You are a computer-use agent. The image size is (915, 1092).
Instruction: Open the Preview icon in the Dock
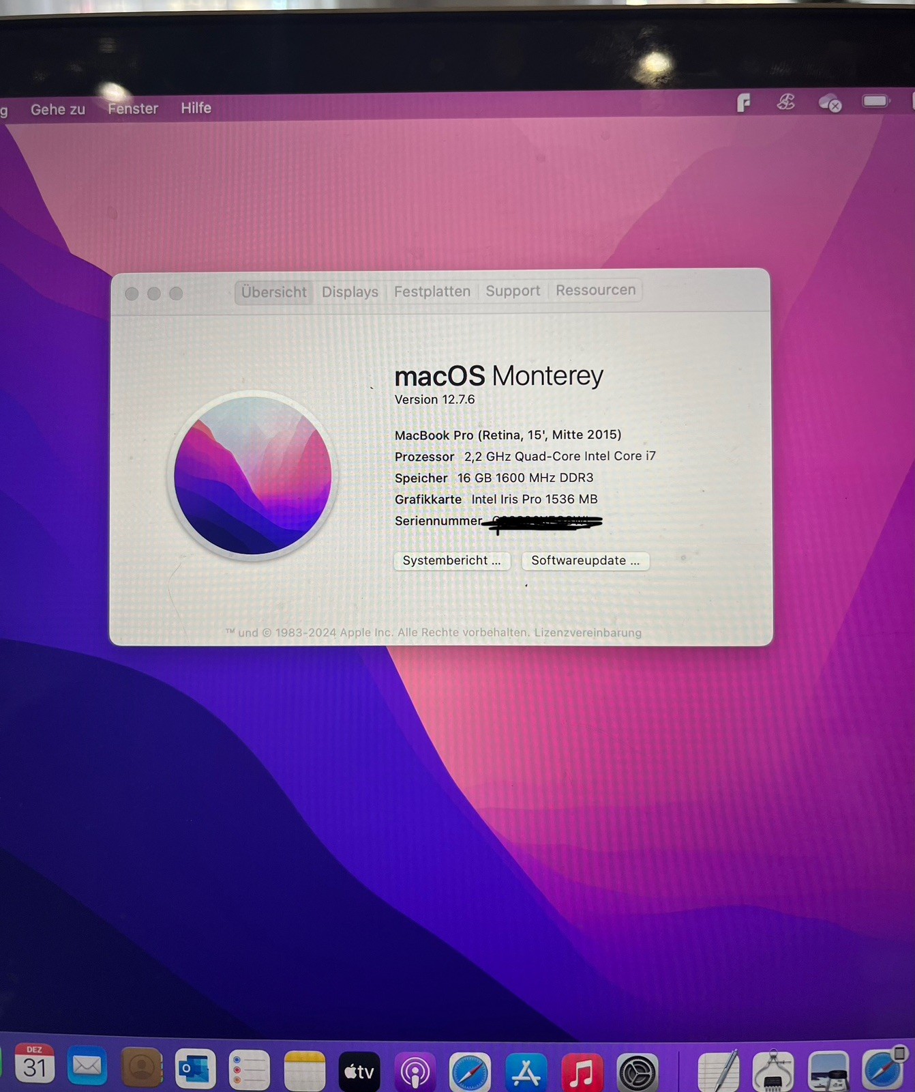point(828,1070)
